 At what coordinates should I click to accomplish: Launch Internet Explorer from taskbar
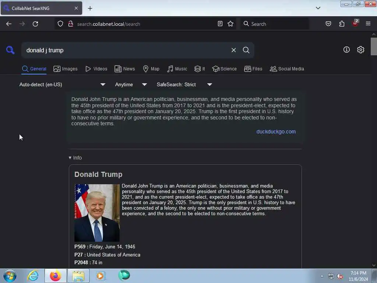(33, 276)
